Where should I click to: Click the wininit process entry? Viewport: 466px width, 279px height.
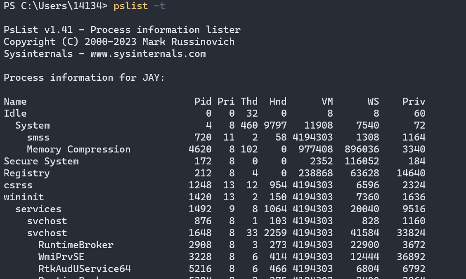pos(24,197)
